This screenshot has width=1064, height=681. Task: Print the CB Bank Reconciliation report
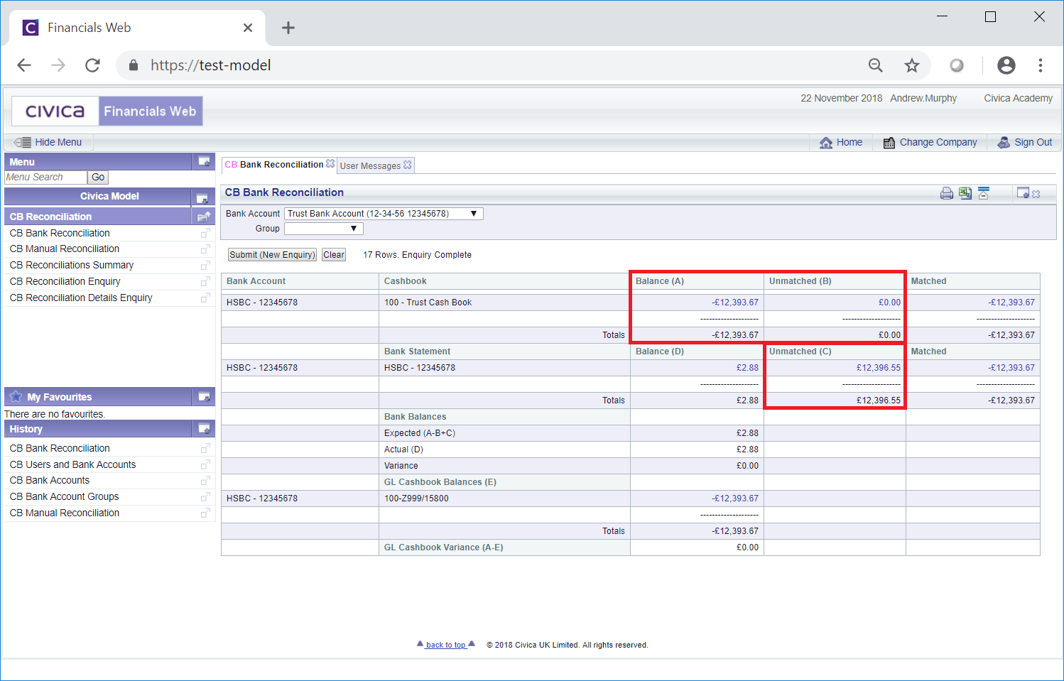[946, 193]
